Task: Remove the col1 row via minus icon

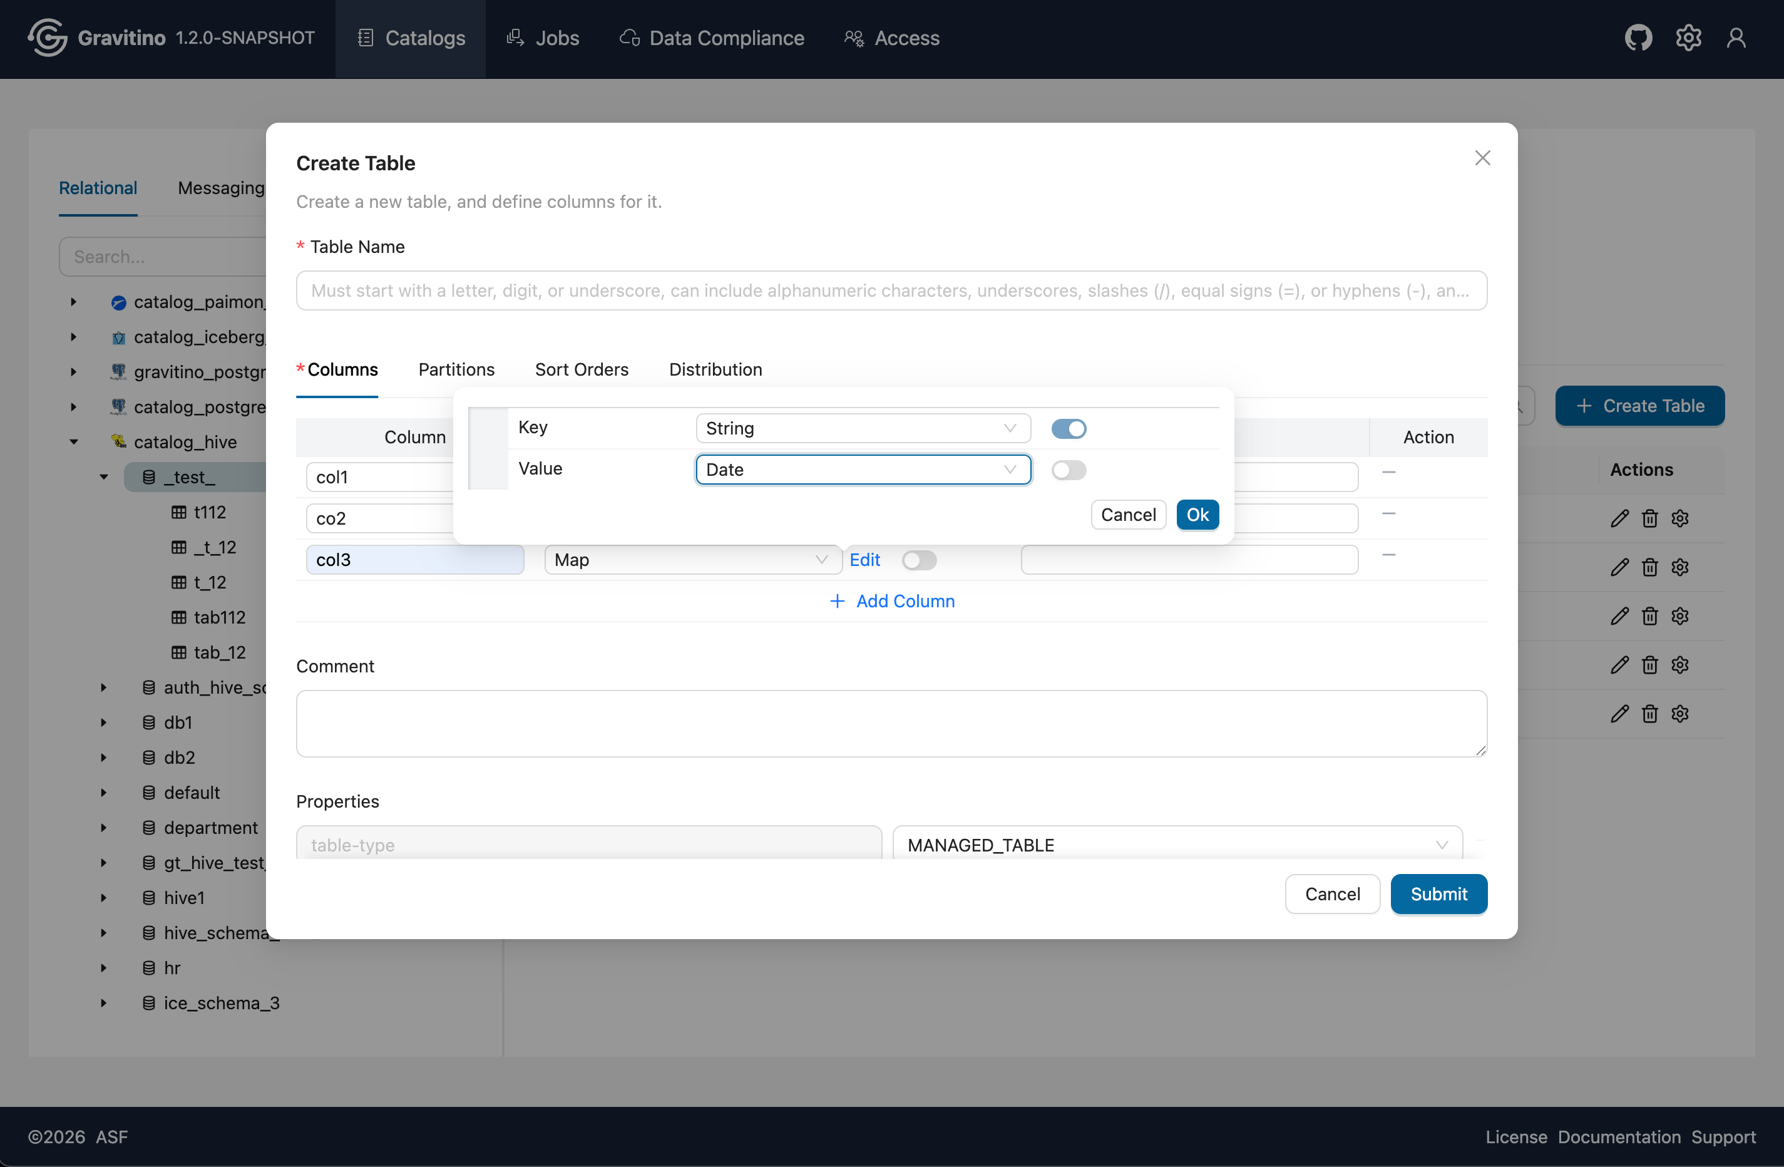Action: tap(1388, 472)
